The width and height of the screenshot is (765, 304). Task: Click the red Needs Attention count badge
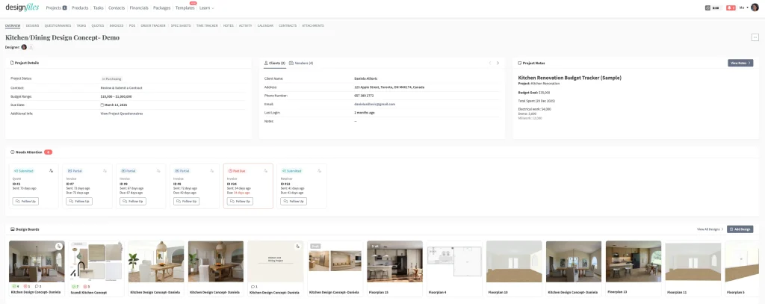coord(49,152)
